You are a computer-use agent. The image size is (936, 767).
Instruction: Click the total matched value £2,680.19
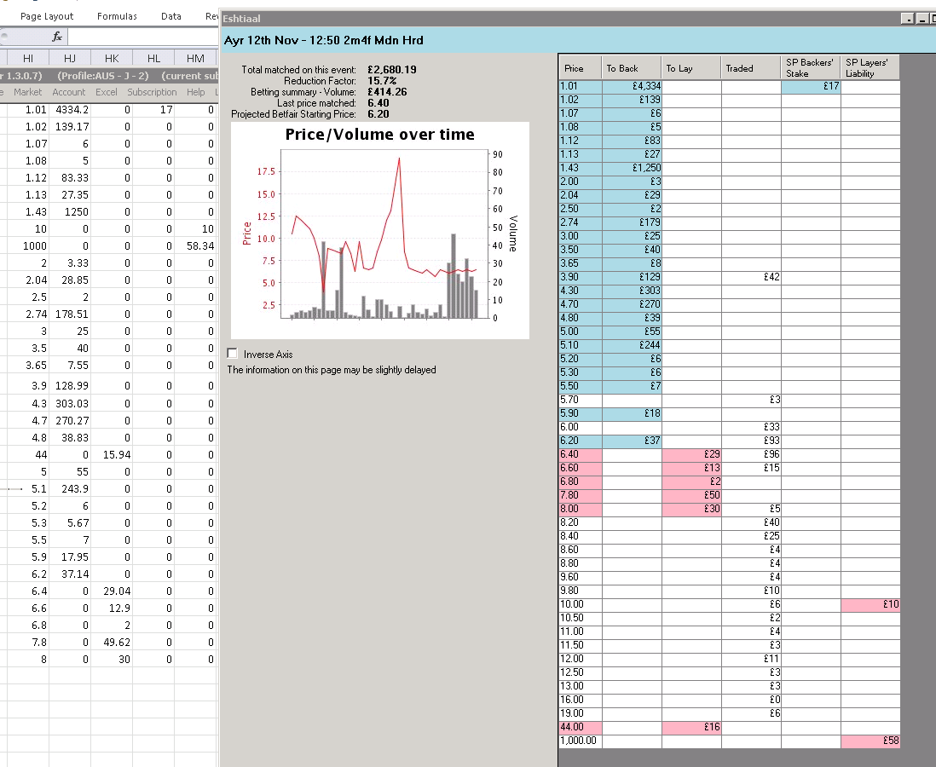(392, 70)
